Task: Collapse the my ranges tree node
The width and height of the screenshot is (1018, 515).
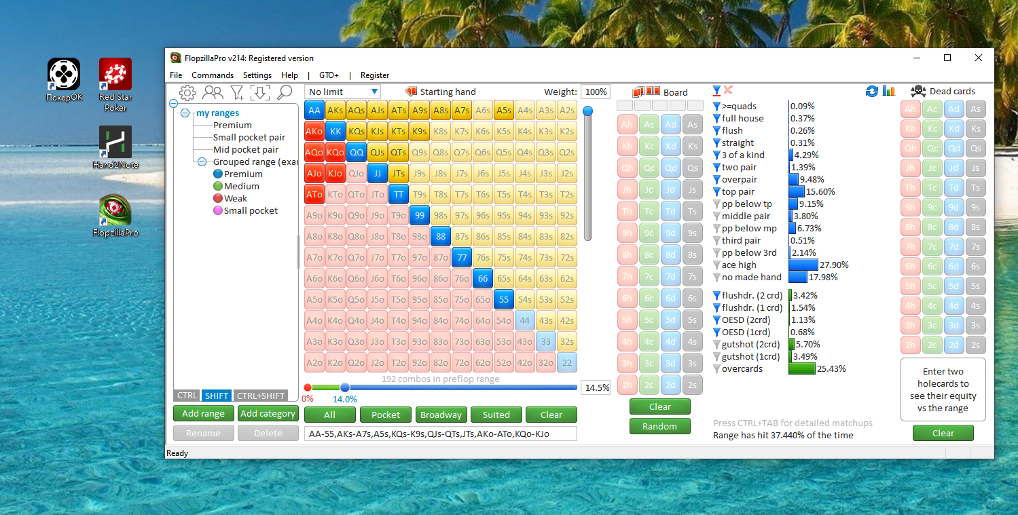Action: 185,113
